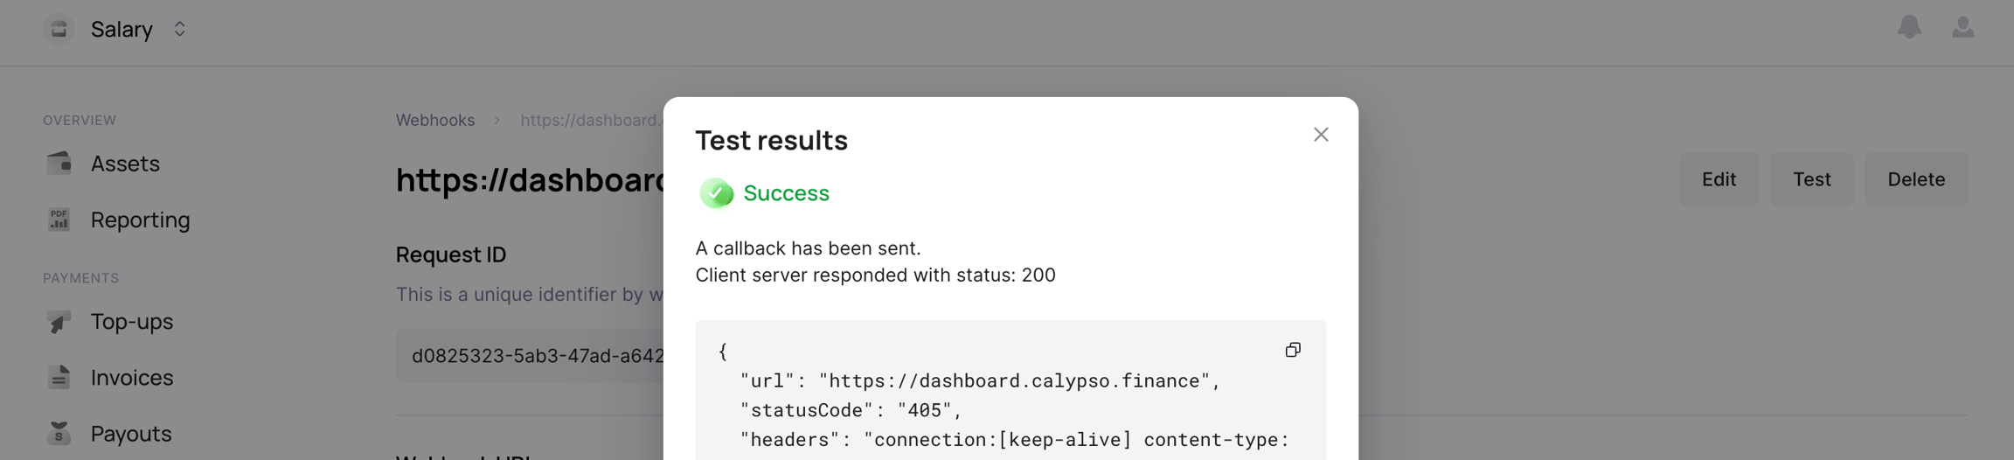The image size is (2014, 460).
Task: Click the Invoices document icon
Action: pyautogui.click(x=59, y=378)
